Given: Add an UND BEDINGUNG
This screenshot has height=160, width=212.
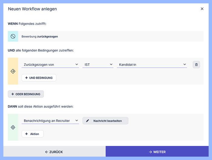Looking at the screenshot, I should 39,78.
